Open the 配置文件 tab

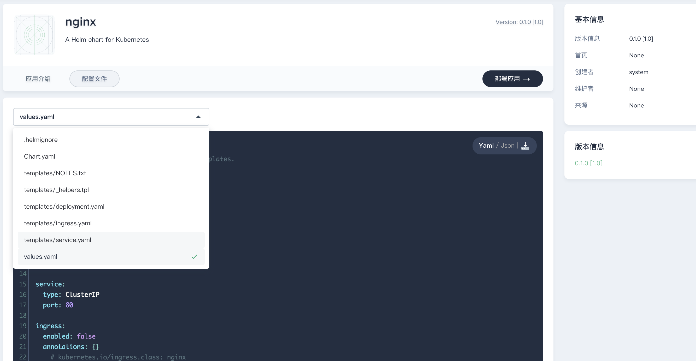94,79
